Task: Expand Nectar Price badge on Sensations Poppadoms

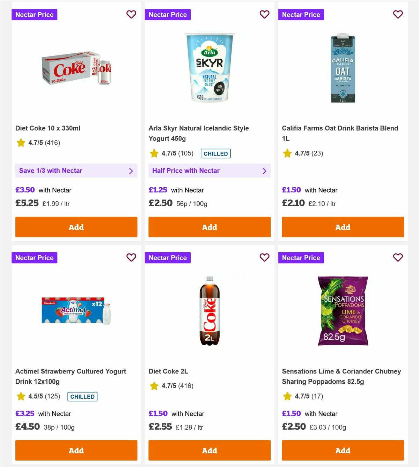Action: [x=301, y=257]
